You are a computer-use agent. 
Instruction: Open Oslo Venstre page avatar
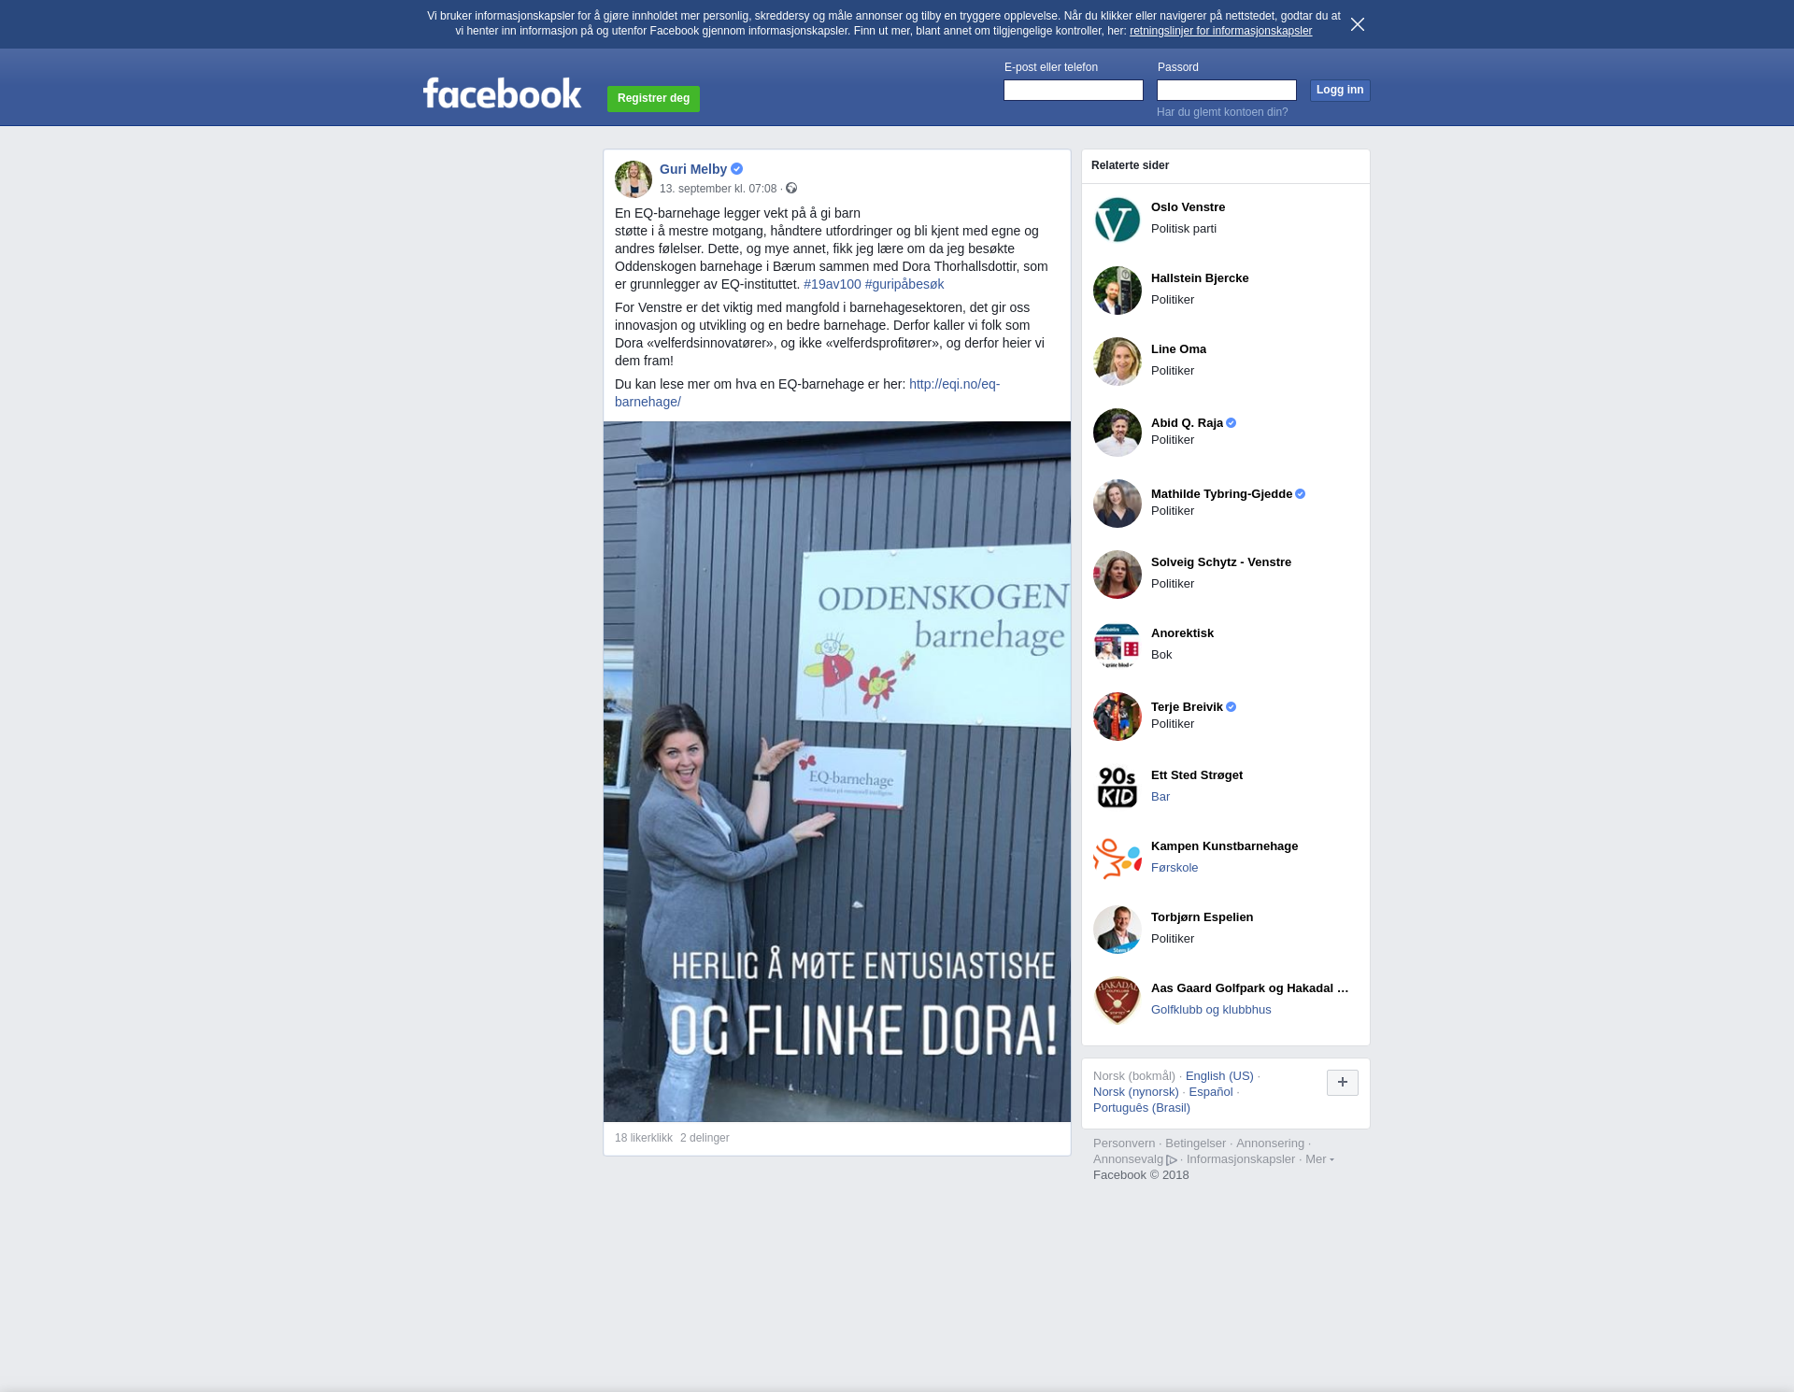[1117, 220]
